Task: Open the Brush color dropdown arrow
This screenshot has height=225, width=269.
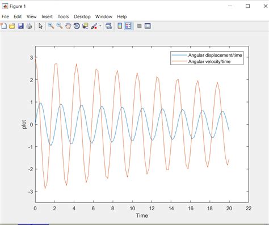Action: pos(100,26)
